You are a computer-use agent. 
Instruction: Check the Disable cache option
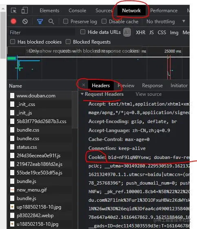pyautogui.click(x=104, y=21)
